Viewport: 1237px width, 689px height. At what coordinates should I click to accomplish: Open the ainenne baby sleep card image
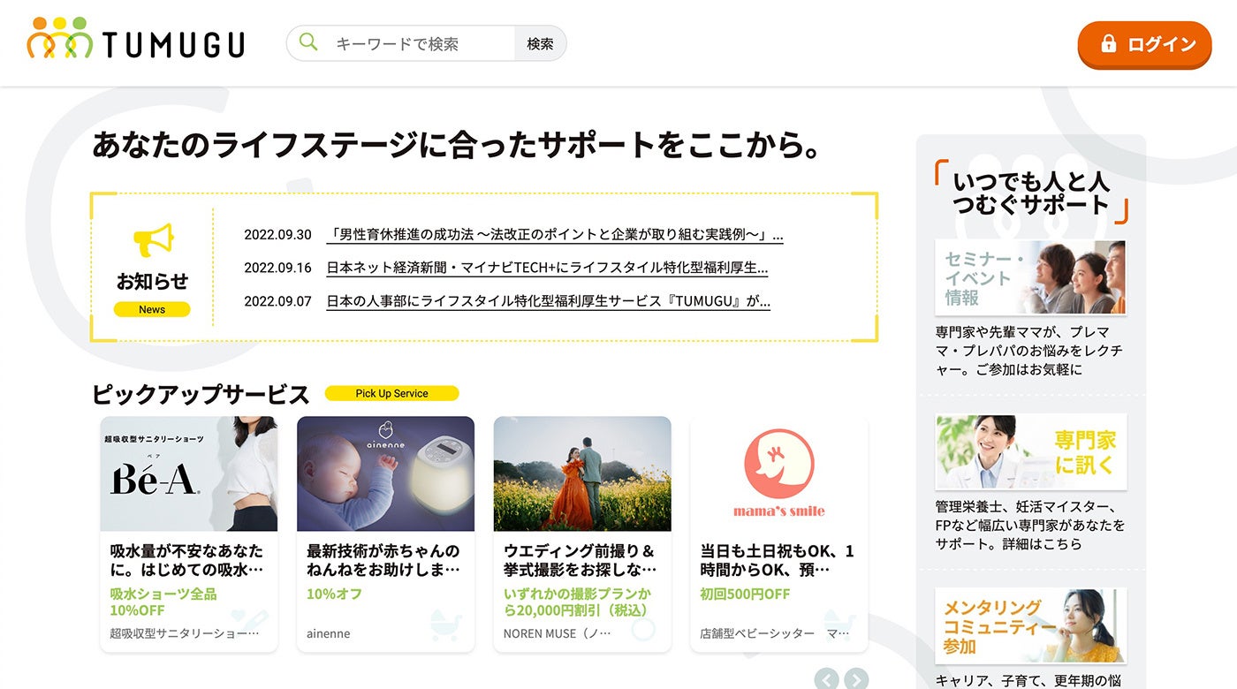tap(385, 473)
